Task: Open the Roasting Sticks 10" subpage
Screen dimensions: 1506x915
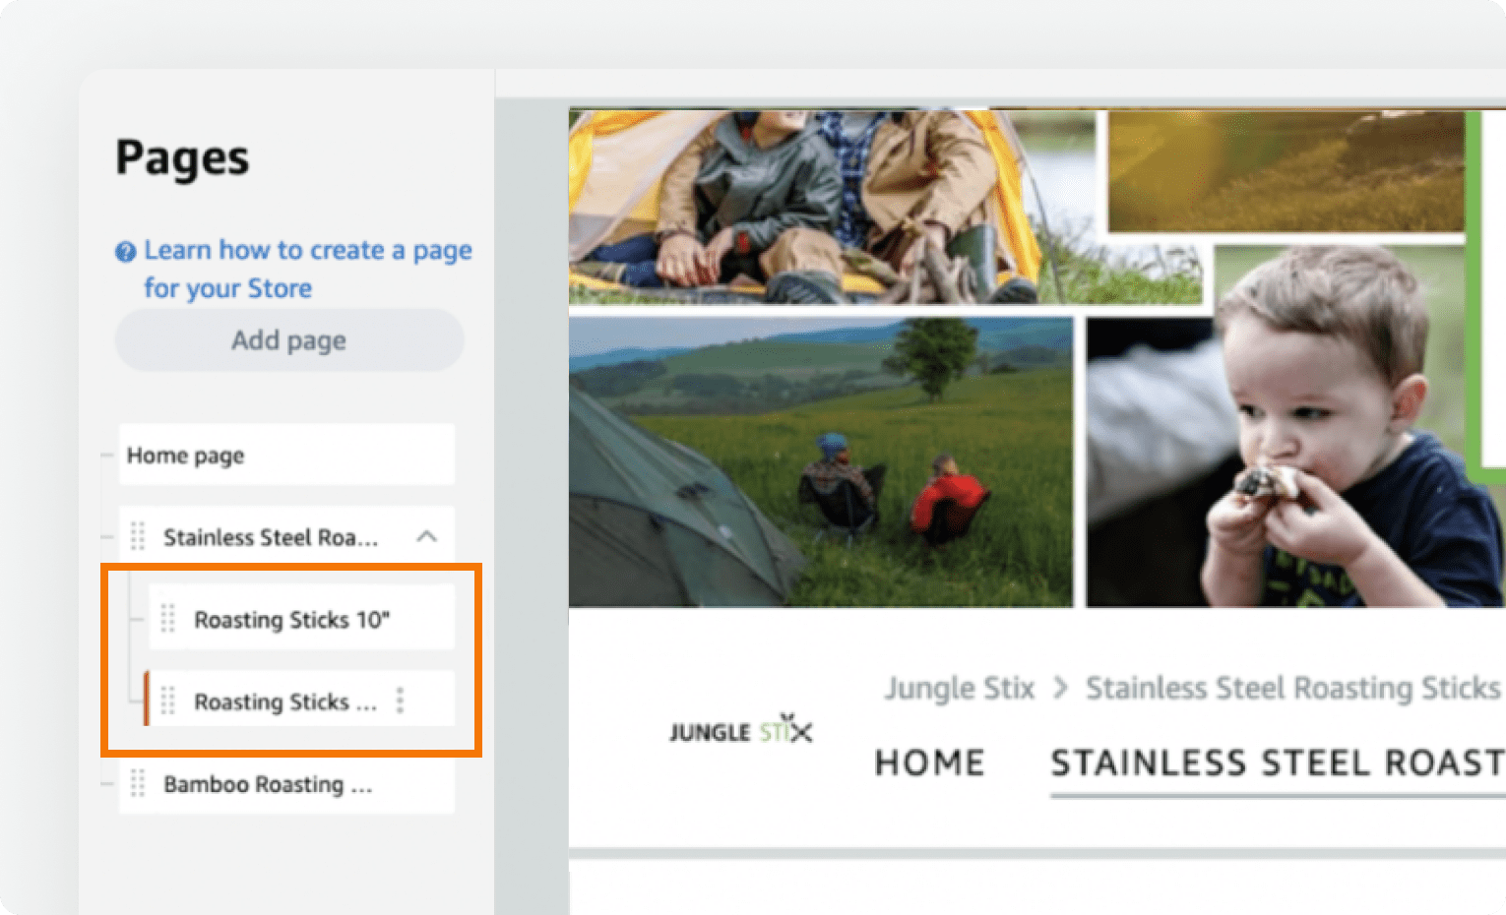Action: [301, 619]
